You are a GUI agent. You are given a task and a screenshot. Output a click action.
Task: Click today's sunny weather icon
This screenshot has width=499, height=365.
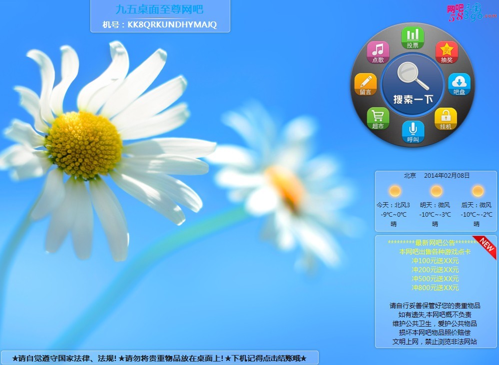pos(395,191)
